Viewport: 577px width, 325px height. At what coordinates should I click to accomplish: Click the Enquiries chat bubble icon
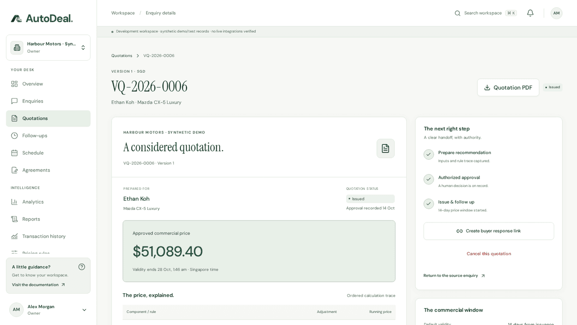(x=14, y=101)
